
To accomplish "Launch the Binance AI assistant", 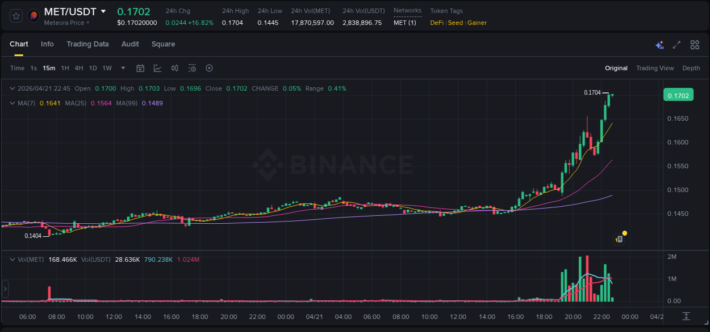I will coord(659,45).
